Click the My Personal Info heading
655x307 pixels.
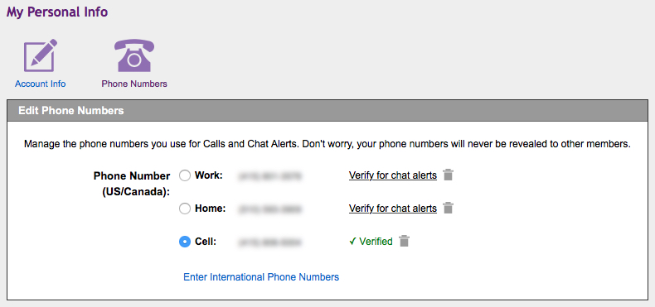[x=57, y=12]
